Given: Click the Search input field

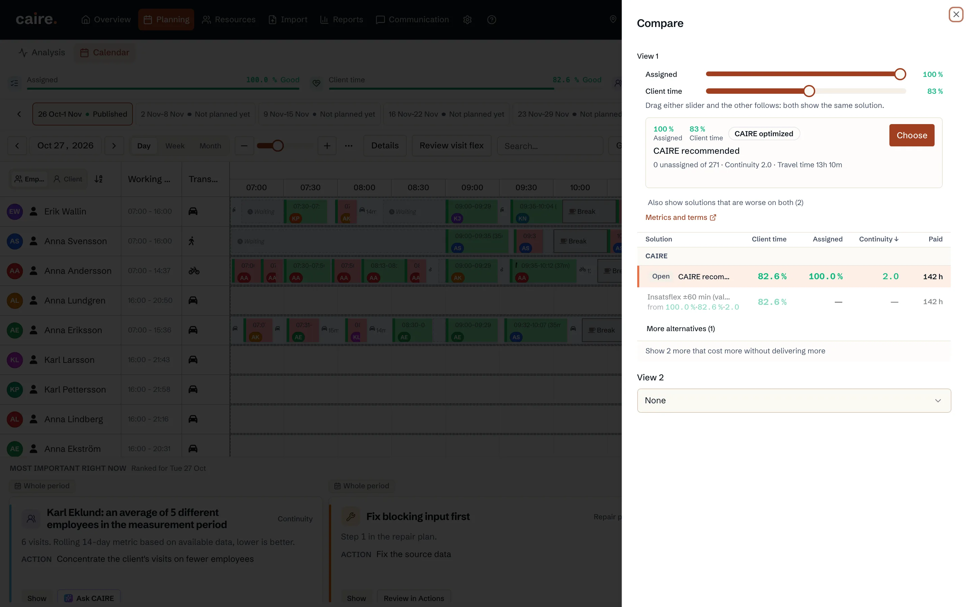Looking at the screenshot, I should [x=550, y=146].
